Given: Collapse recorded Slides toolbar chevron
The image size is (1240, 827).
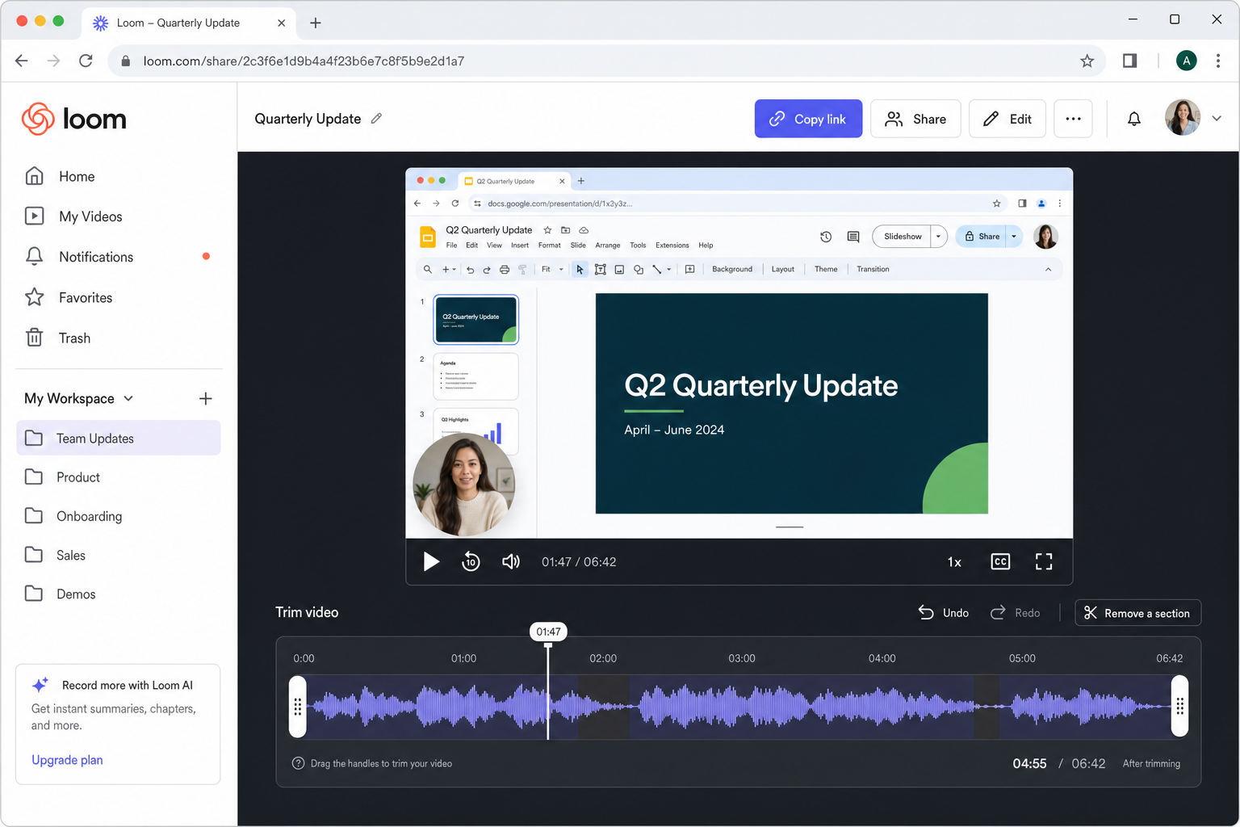Looking at the screenshot, I should [x=1048, y=269].
